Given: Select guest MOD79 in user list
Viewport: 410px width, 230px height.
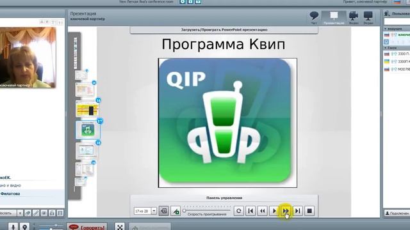Looking at the screenshot, I should coord(397,70).
